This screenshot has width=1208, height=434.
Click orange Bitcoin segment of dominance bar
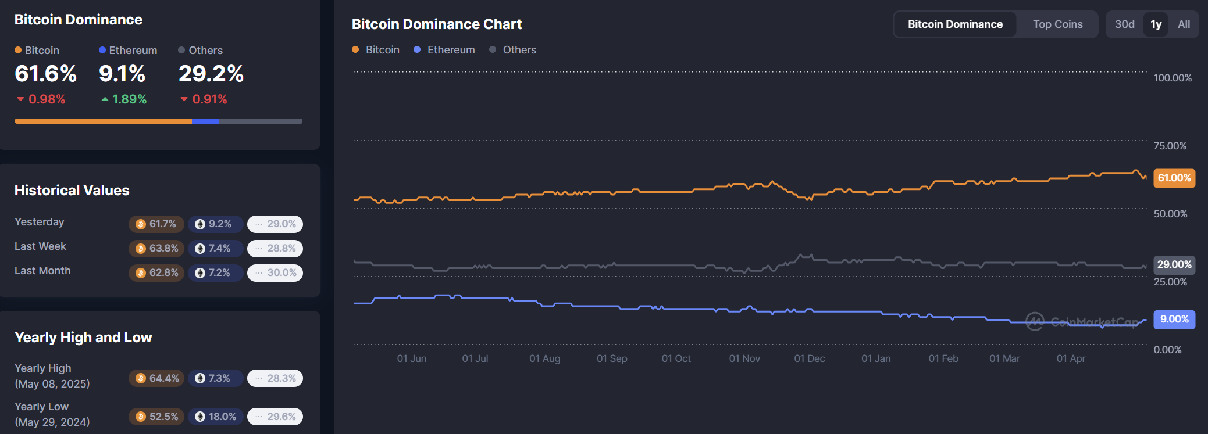click(103, 121)
